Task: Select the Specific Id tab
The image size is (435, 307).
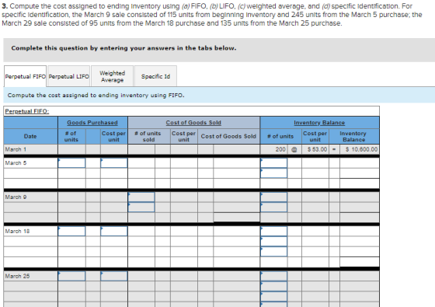Action: 155,76
